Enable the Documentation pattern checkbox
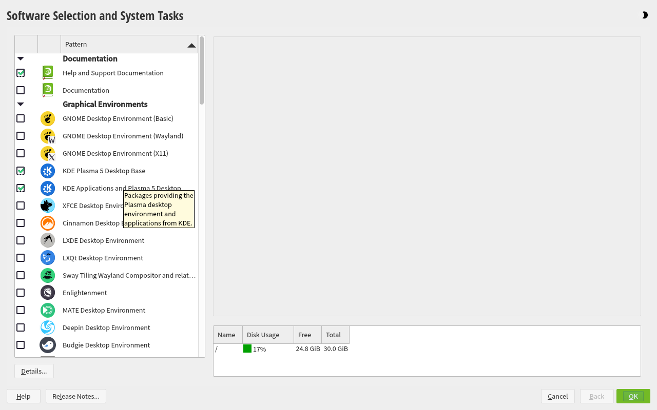 click(x=21, y=90)
